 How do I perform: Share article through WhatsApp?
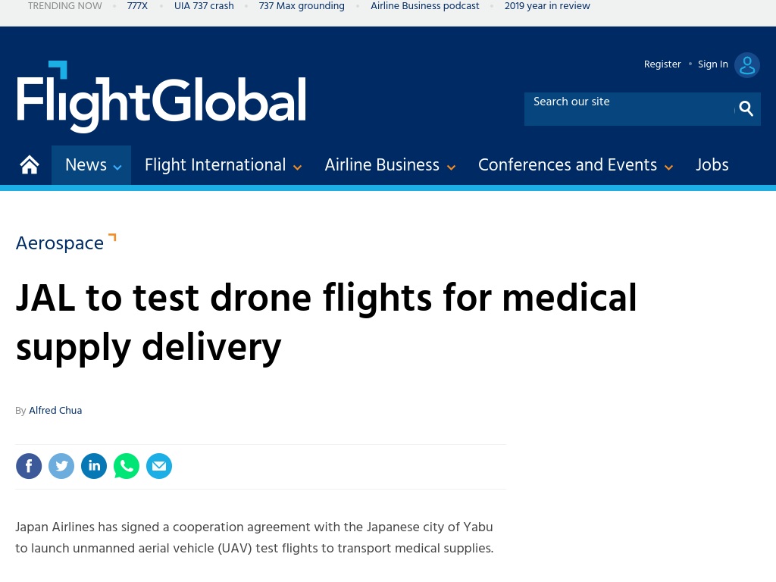click(x=127, y=466)
